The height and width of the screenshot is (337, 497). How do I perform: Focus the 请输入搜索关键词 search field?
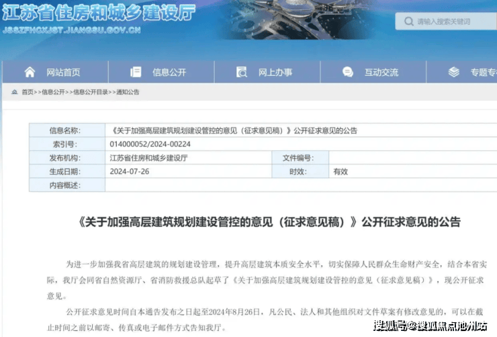click(446, 21)
